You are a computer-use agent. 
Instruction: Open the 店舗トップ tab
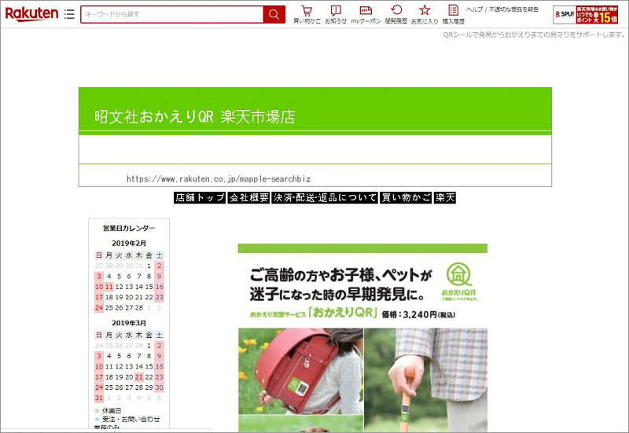(200, 198)
